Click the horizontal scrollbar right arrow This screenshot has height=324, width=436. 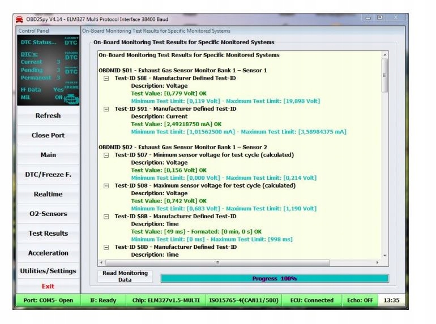(378, 263)
